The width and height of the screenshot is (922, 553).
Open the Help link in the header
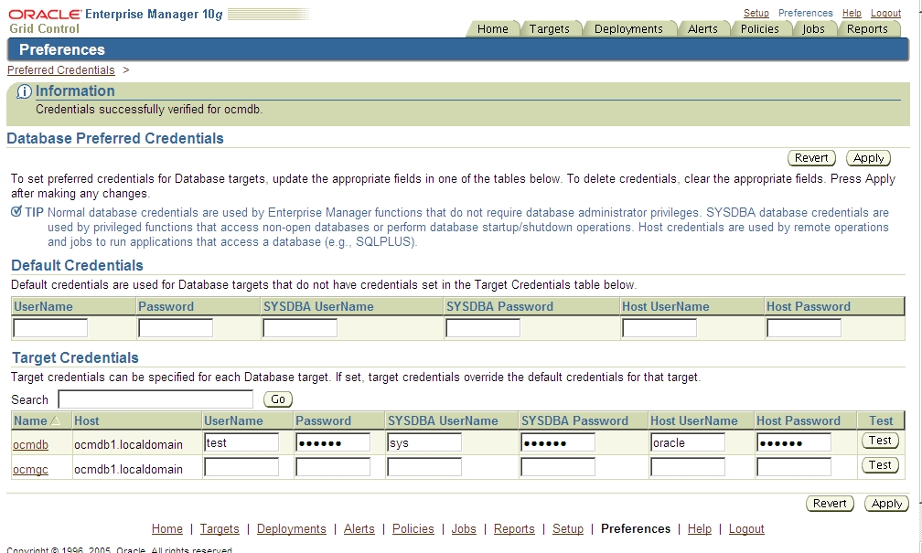(x=852, y=13)
